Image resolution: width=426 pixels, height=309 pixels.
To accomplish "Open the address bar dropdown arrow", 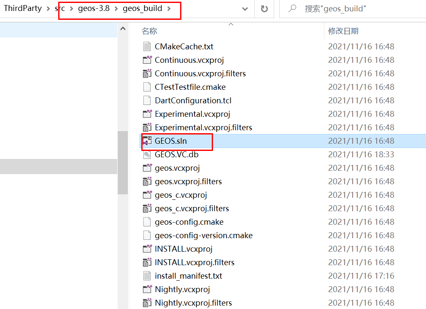I will (x=244, y=8).
